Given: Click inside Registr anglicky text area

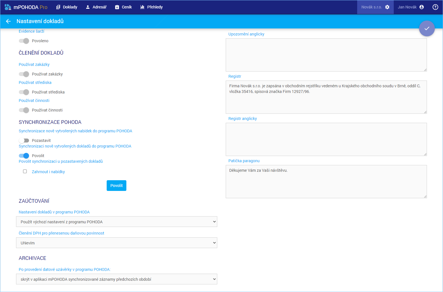Looking at the screenshot, I should pos(326,139).
